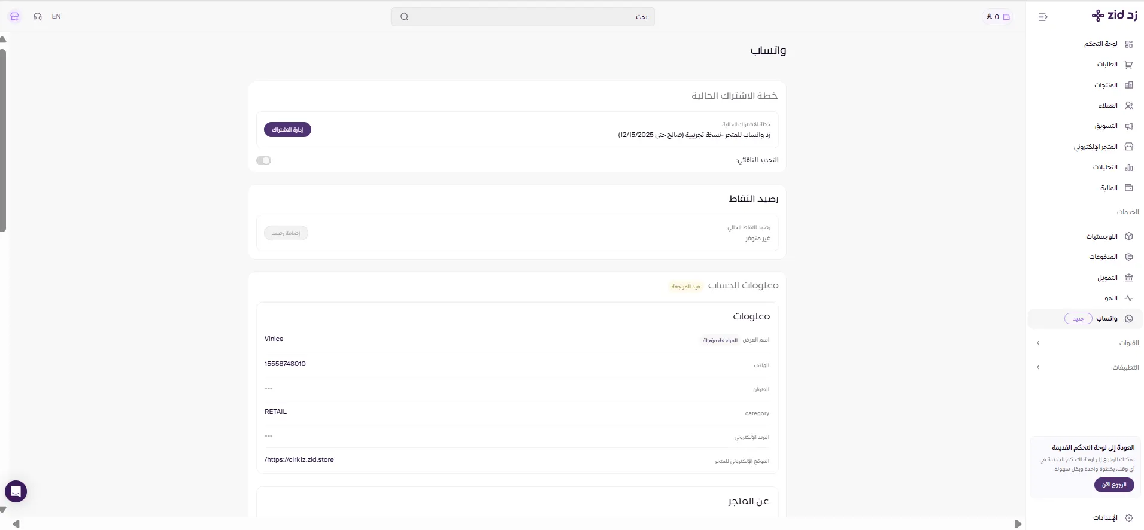The width and height of the screenshot is (1144, 530).
Task: Switch language to EN
Action: pyautogui.click(x=56, y=17)
